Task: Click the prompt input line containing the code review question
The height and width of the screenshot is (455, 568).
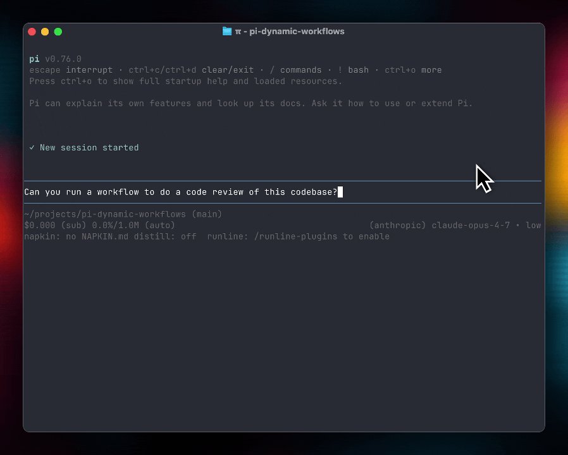Action: point(283,192)
